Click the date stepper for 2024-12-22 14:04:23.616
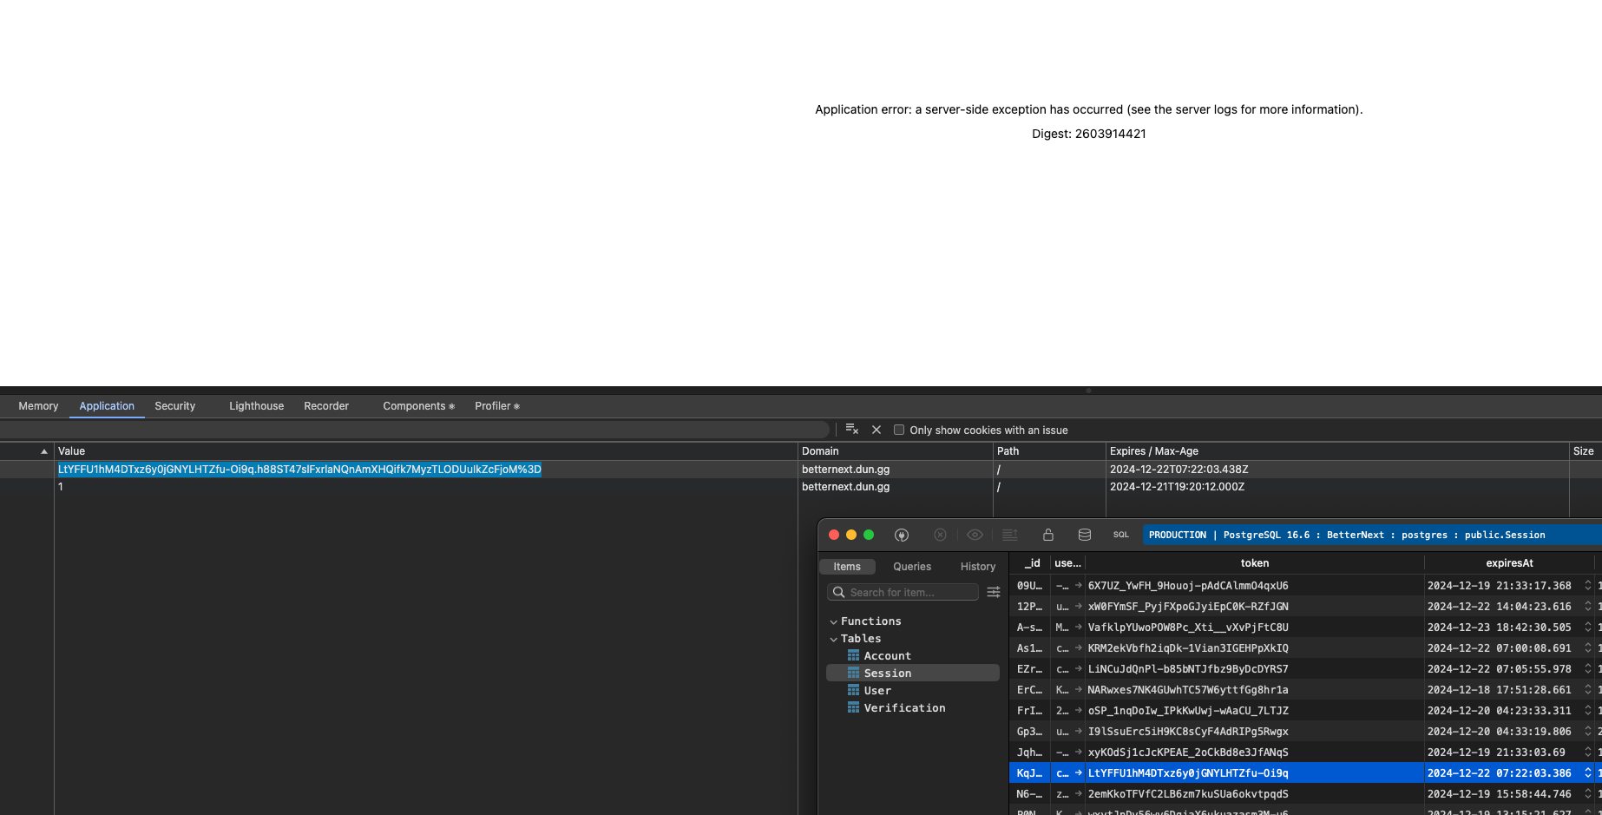Screen dimensions: 1602x815 coord(1588,606)
